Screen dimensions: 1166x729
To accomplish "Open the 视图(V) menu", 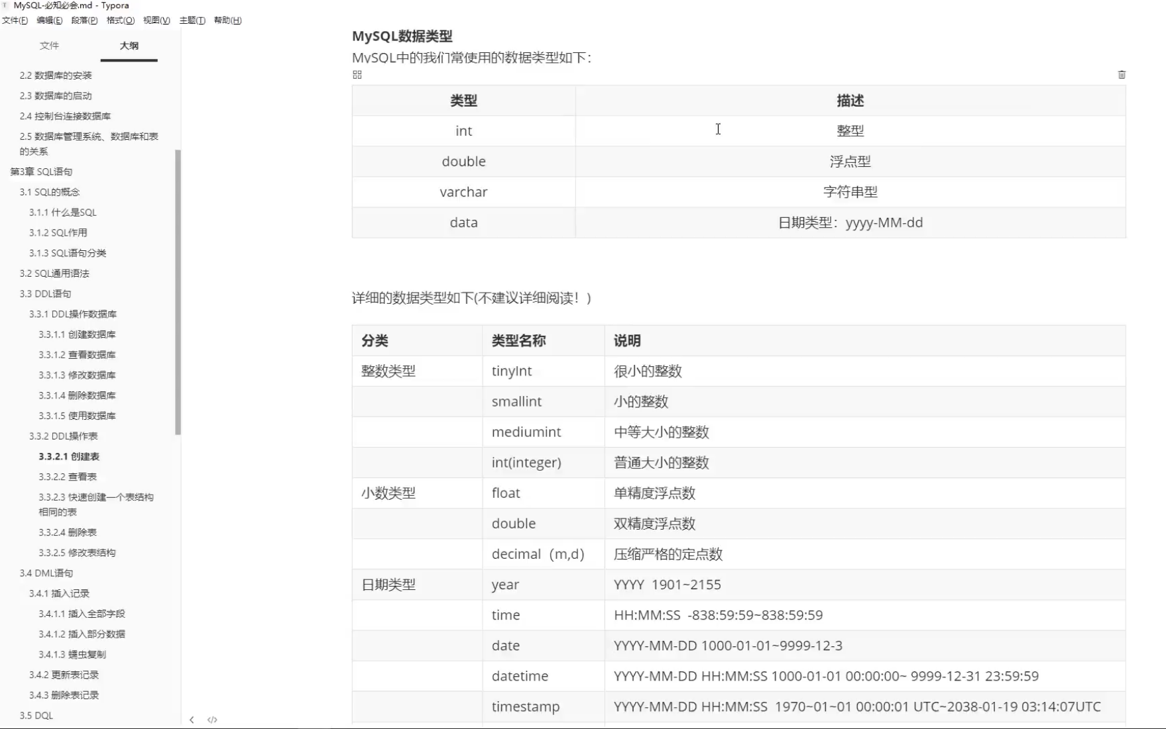I will pos(156,21).
